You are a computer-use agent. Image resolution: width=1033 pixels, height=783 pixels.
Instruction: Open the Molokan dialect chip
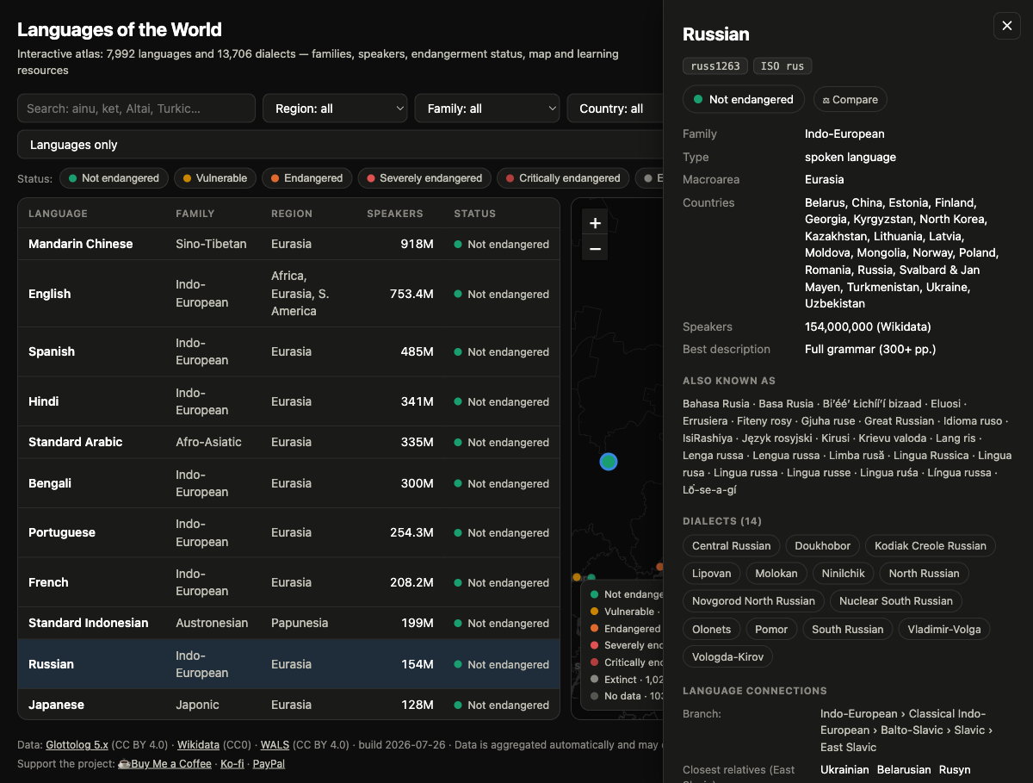tap(776, 574)
